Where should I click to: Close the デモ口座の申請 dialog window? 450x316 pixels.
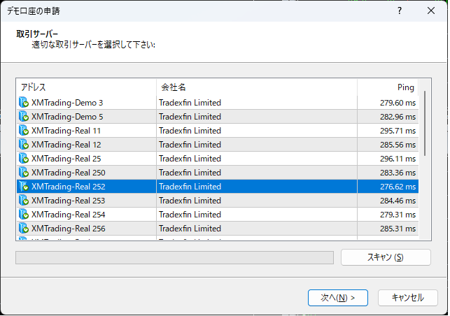[430, 11]
